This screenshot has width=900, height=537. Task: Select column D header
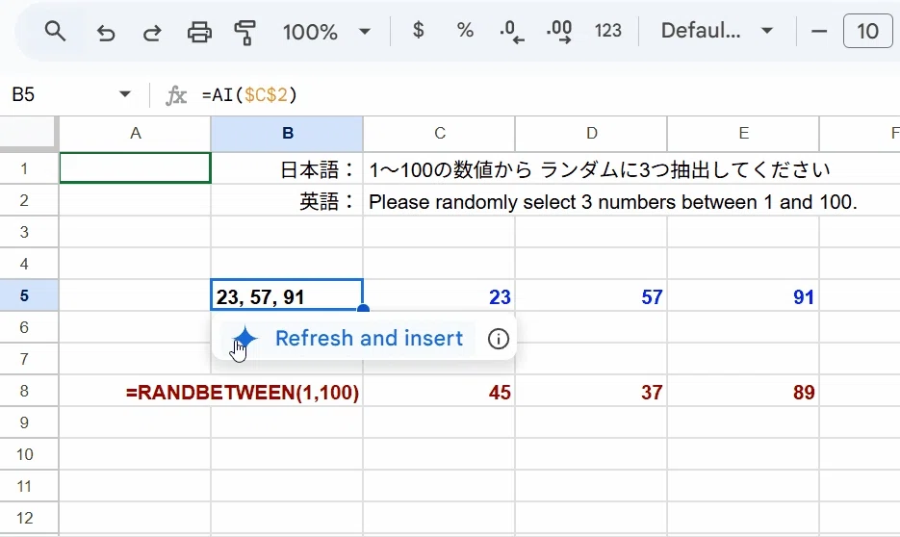[x=591, y=134]
